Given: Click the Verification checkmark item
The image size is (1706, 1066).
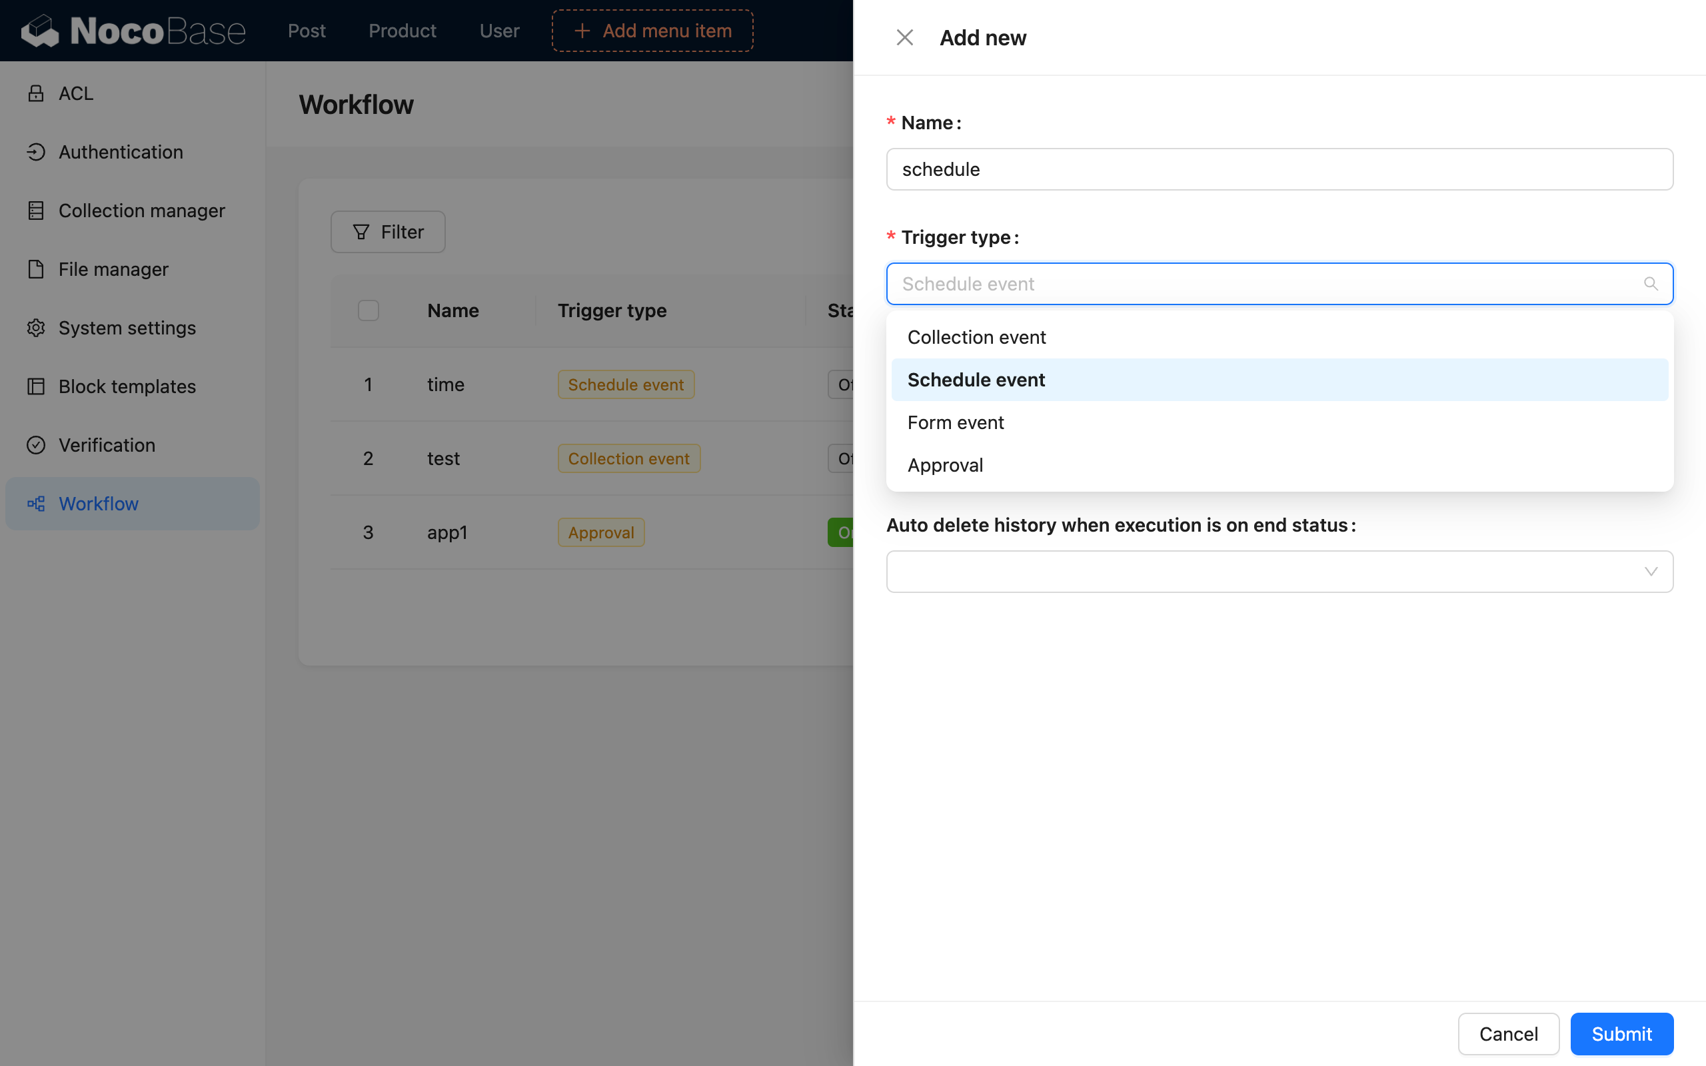Looking at the screenshot, I should (x=36, y=444).
